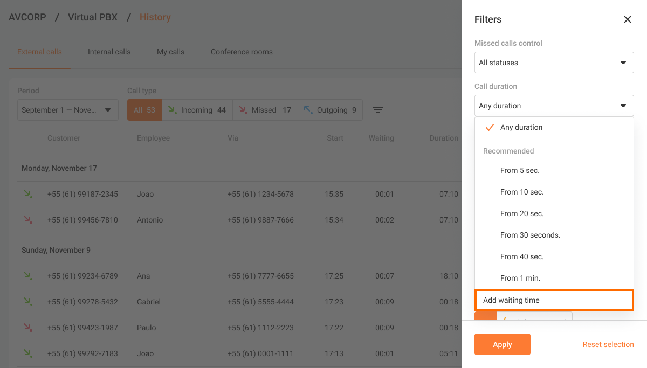Click via number +55 (61) 1234-5678
The image size is (647, 368).
[x=260, y=194]
